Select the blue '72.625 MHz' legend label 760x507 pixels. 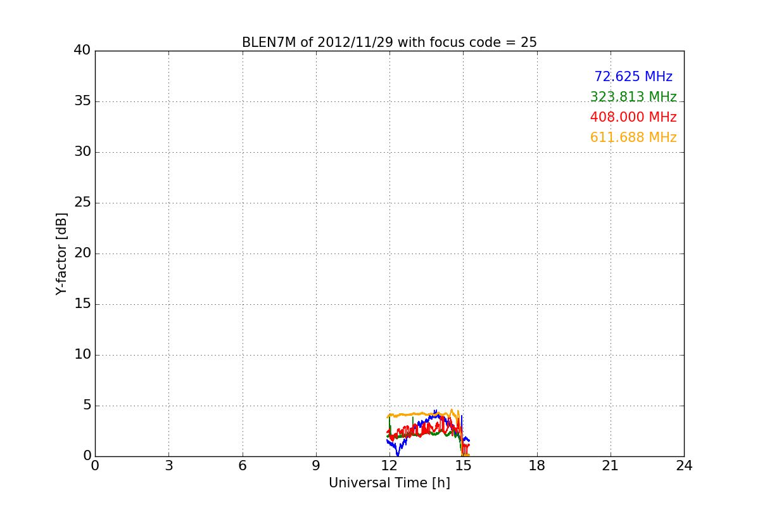click(x=633, y=77)
